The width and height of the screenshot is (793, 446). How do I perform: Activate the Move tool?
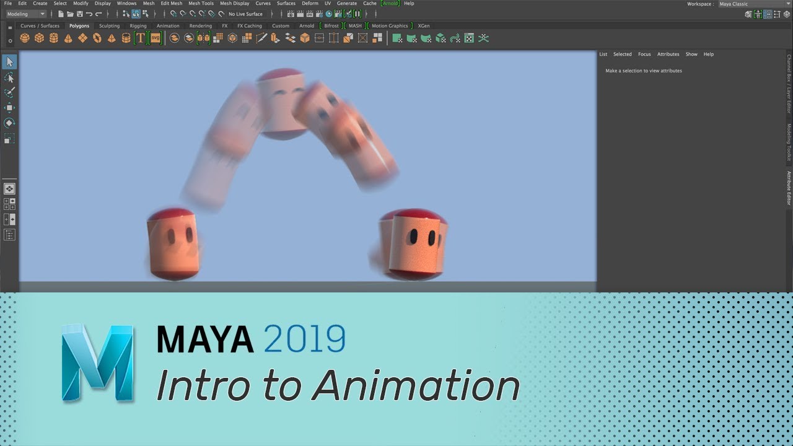9,108
